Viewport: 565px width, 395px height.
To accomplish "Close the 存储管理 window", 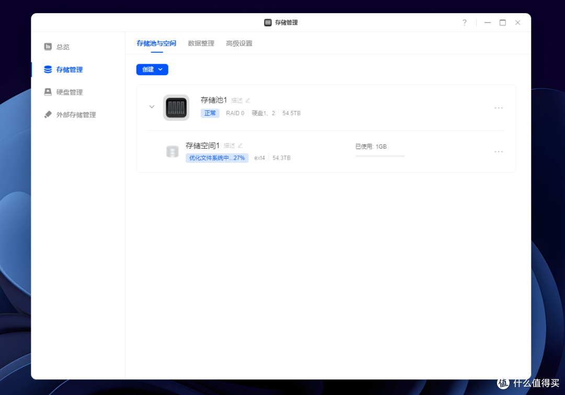I will 518,22.
